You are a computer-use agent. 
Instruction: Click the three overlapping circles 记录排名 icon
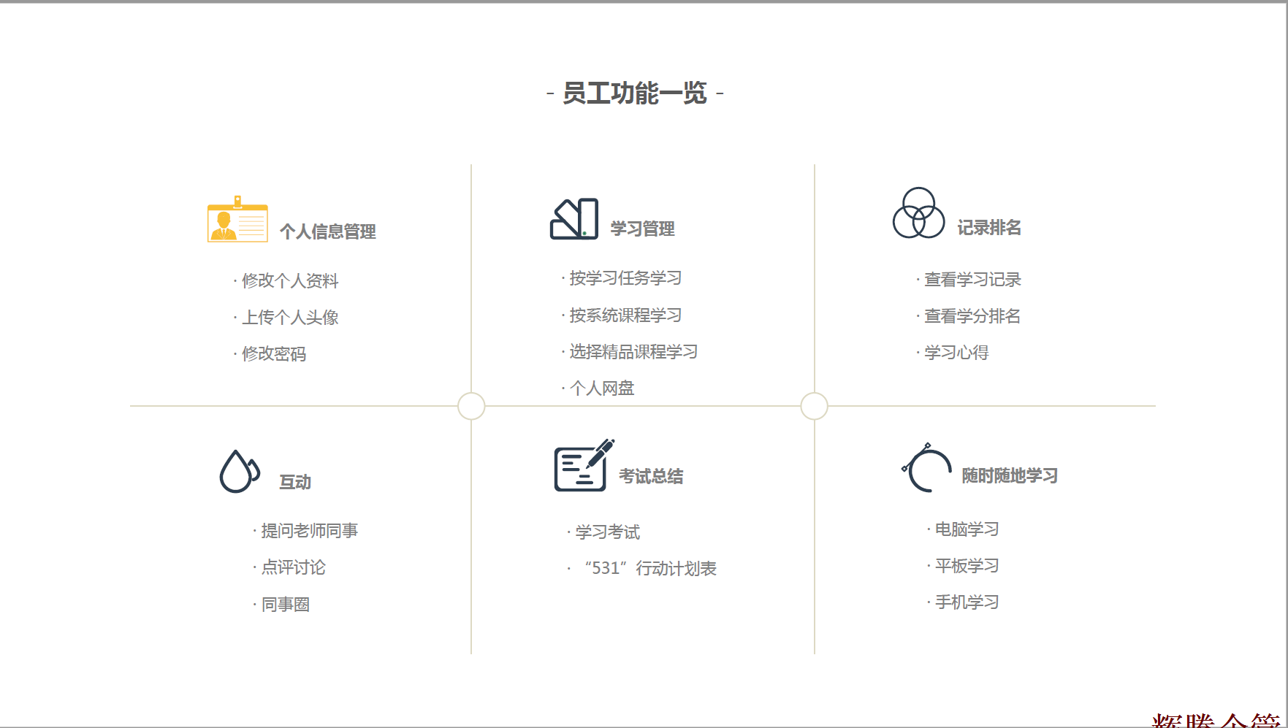pyautogui.click(x=918, y=213)
